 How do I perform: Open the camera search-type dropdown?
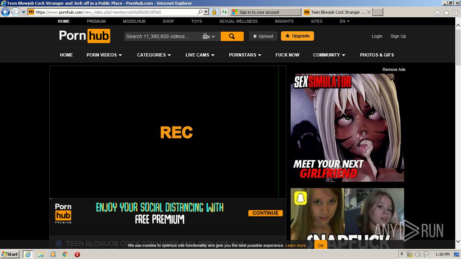pyautogui.click(x=209, y=36)
